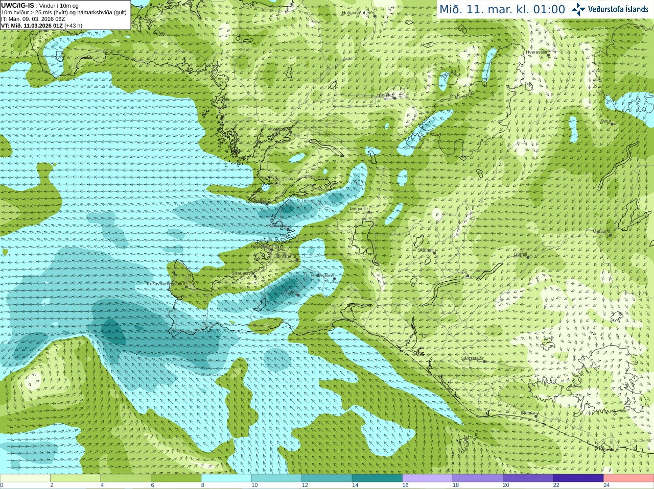This screenshot has height=489, width=654.
Task: Click the Hellisskarð station label
Action: tap(322, 276)
